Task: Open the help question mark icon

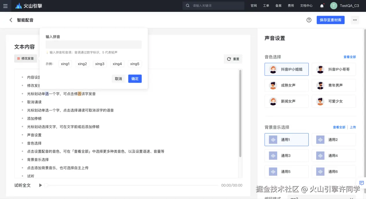Action: (x=309, y=20)
